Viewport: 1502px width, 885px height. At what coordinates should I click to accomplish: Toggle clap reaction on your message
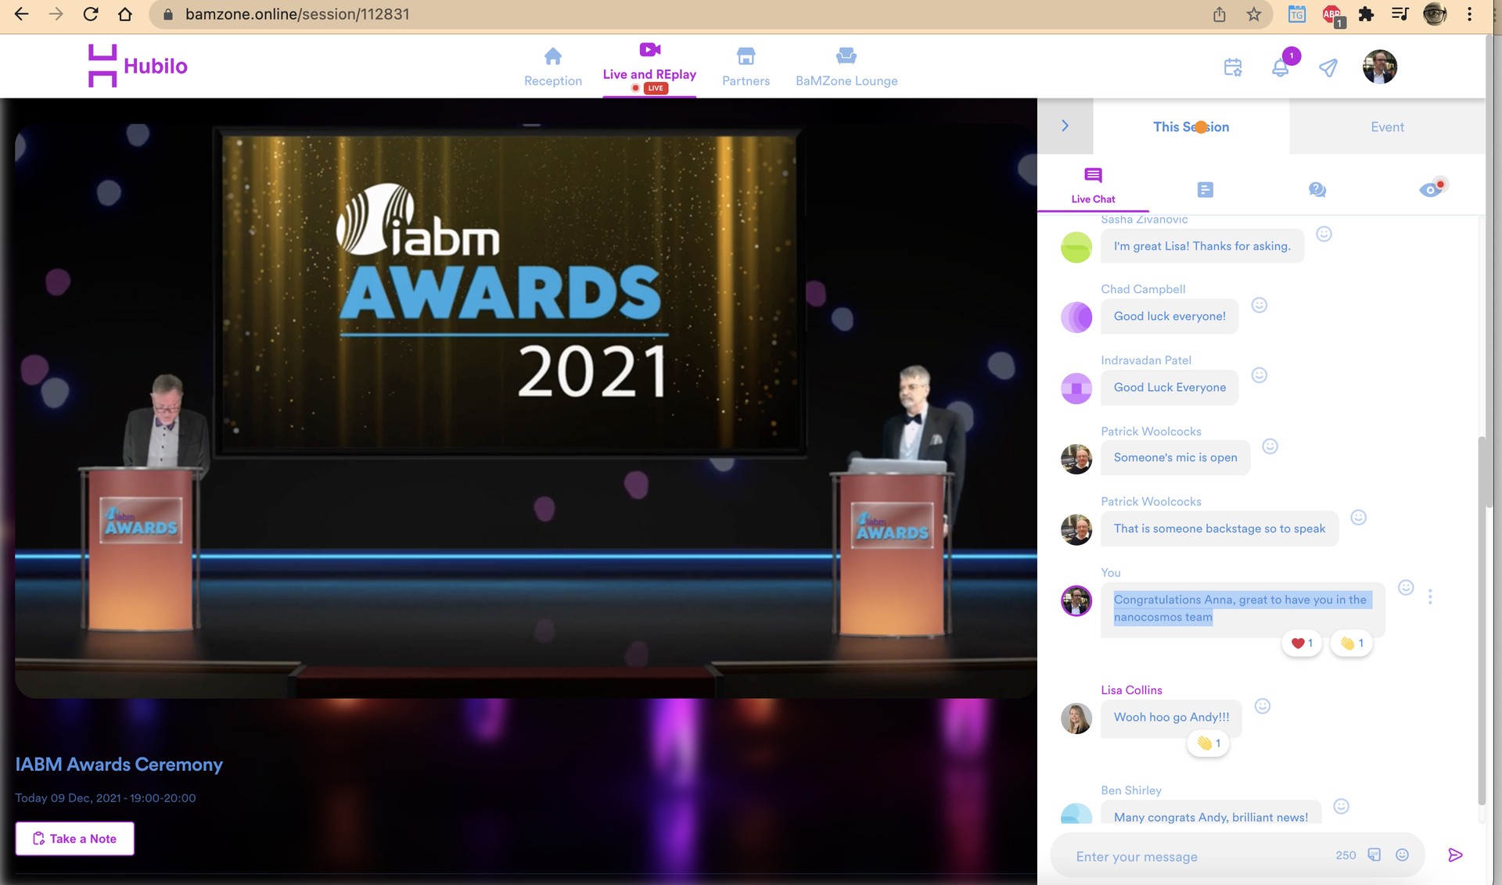1351,643
